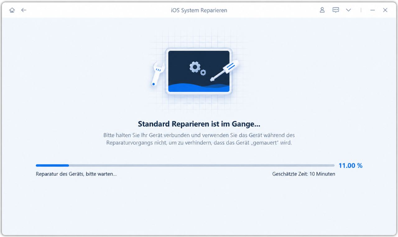Open the user account icon

[x=322, y=10]
